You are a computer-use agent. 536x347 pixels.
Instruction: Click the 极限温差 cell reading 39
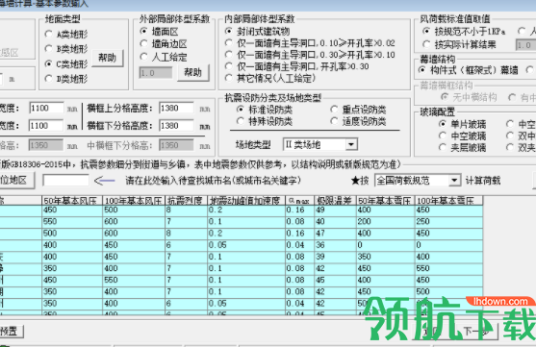[335, 257]
